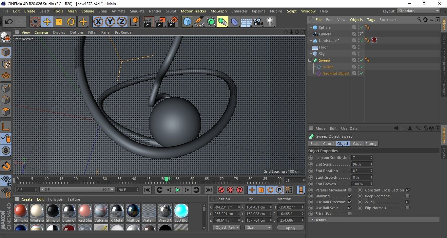Toggle the Z axis lock

point(122,22)
